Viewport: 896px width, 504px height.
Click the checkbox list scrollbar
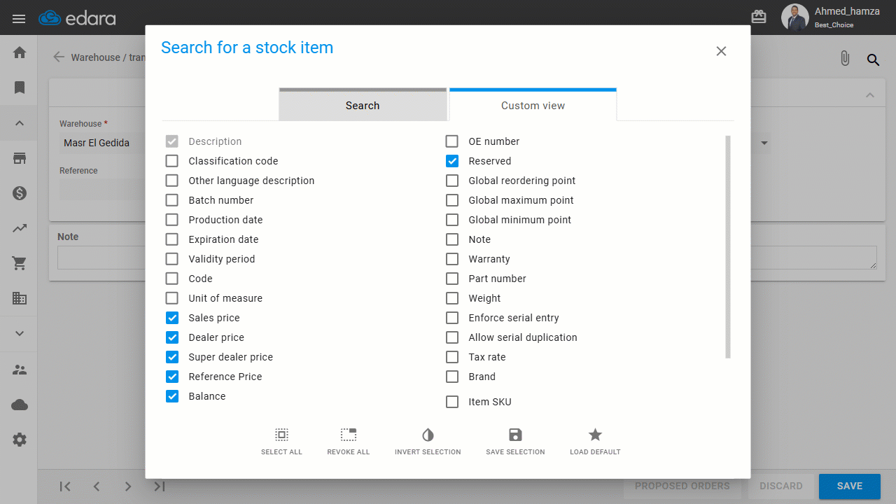pos(728,246)
